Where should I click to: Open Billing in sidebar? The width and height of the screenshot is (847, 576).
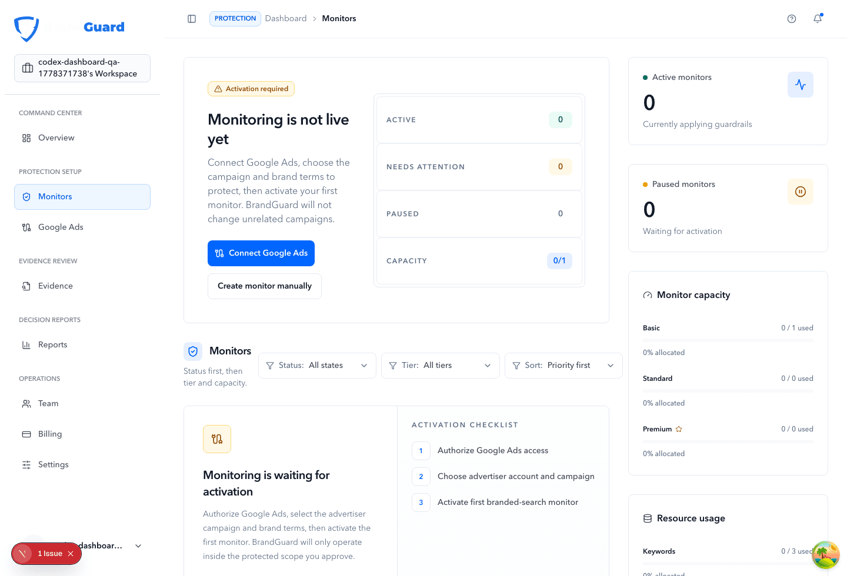pos(82,434)
